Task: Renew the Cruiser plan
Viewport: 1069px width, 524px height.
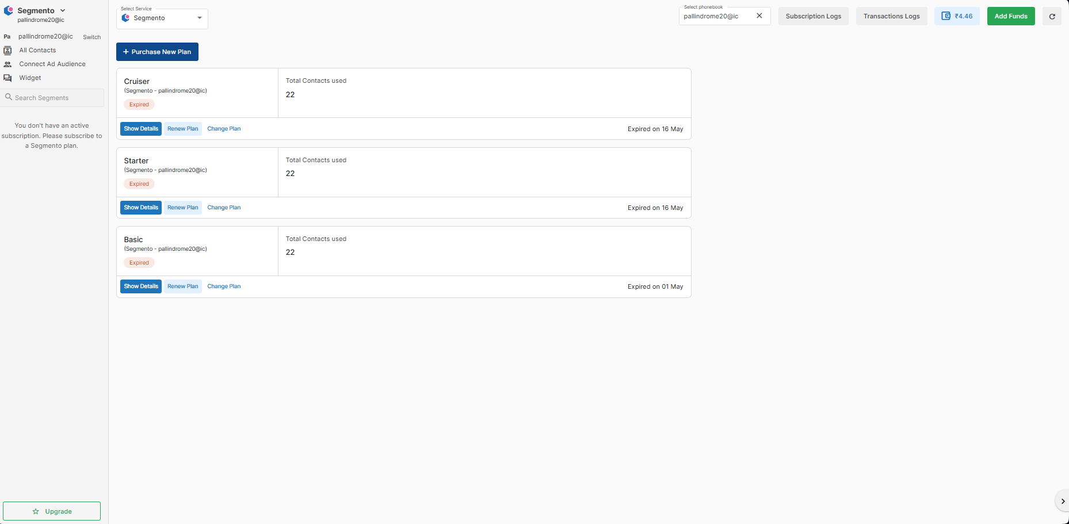Action: click(183, 129)
